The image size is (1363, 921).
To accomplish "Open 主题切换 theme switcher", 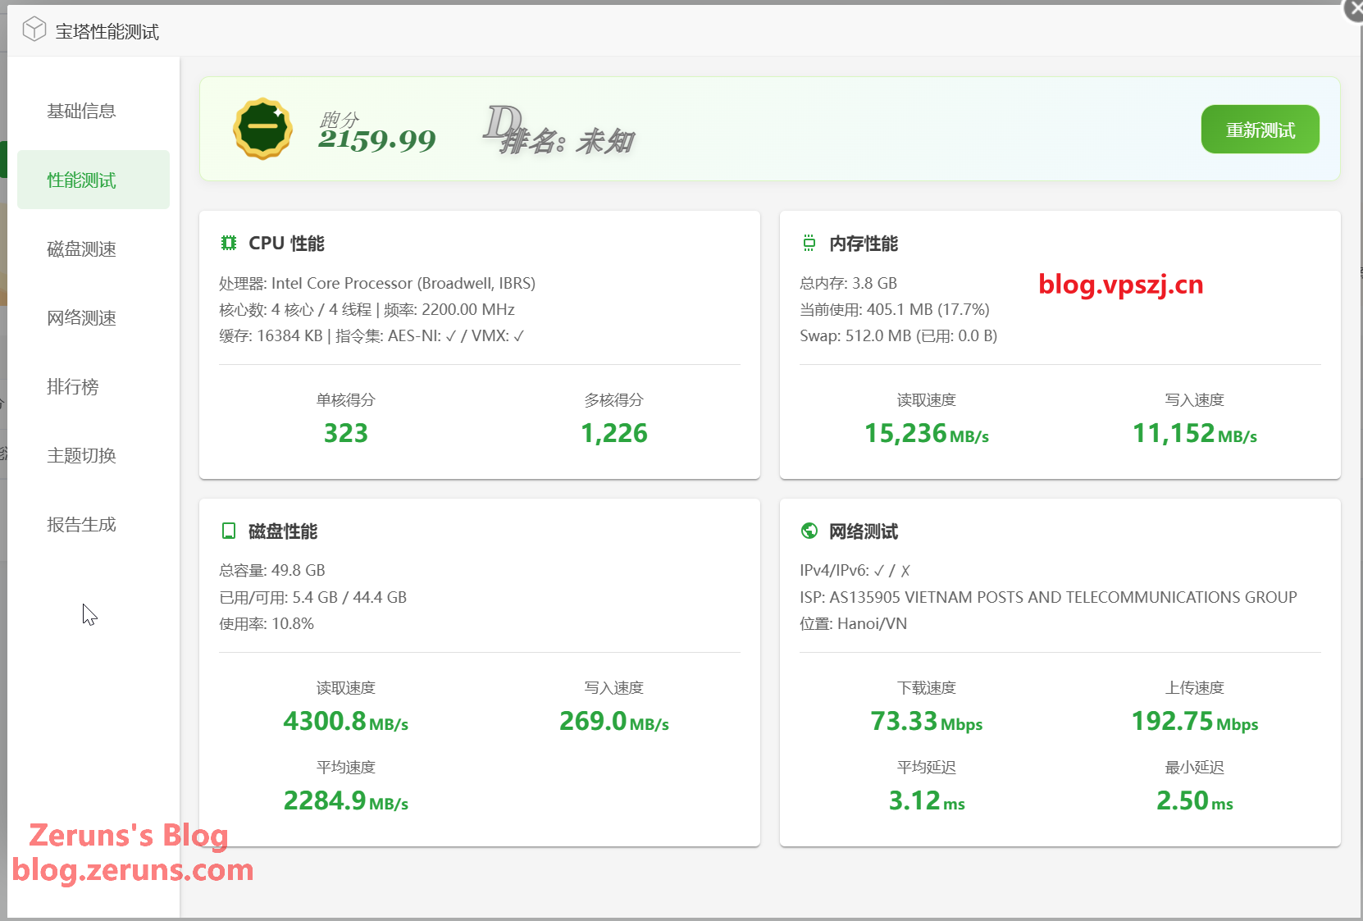I will [81, 455].
